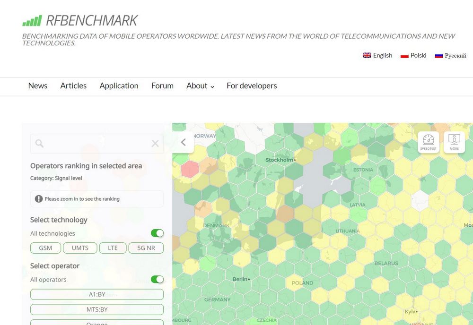Choose the Russian flag language option
Viewport: 473px width, 325px height.
pyautogui.click(x=438, y=55)
